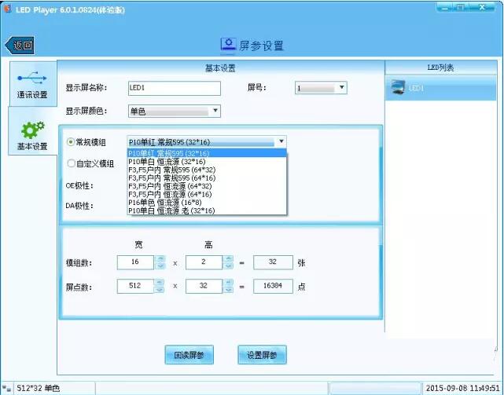Select LED1 in the LED列表
This screenshot has height=395, width=504.
tap(440, 88)
